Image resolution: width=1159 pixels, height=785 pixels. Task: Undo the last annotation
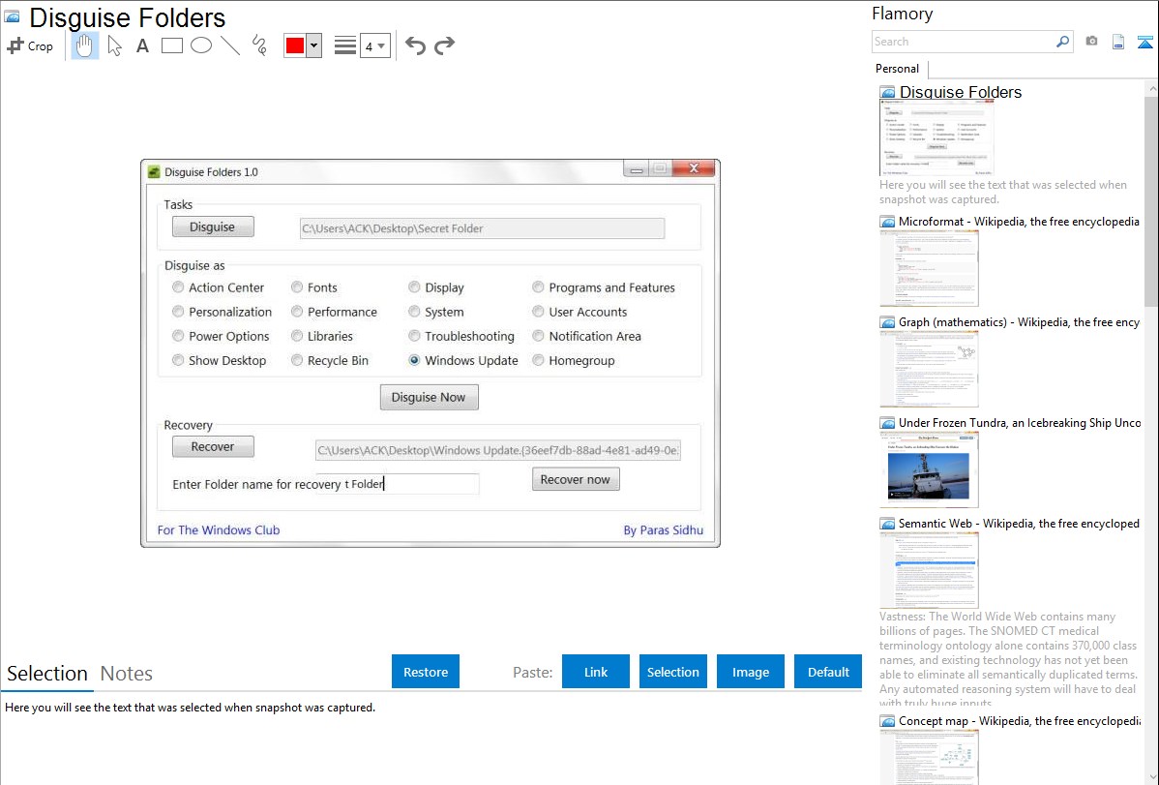(x=415, y=45)
